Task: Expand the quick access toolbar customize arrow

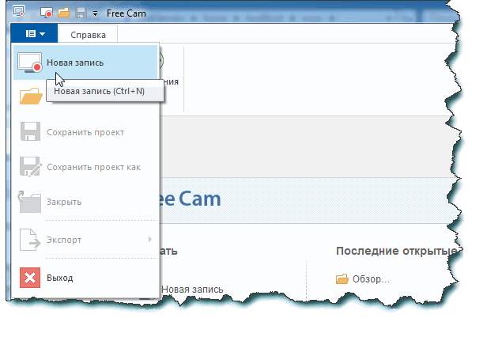Action: pos(95,13)
